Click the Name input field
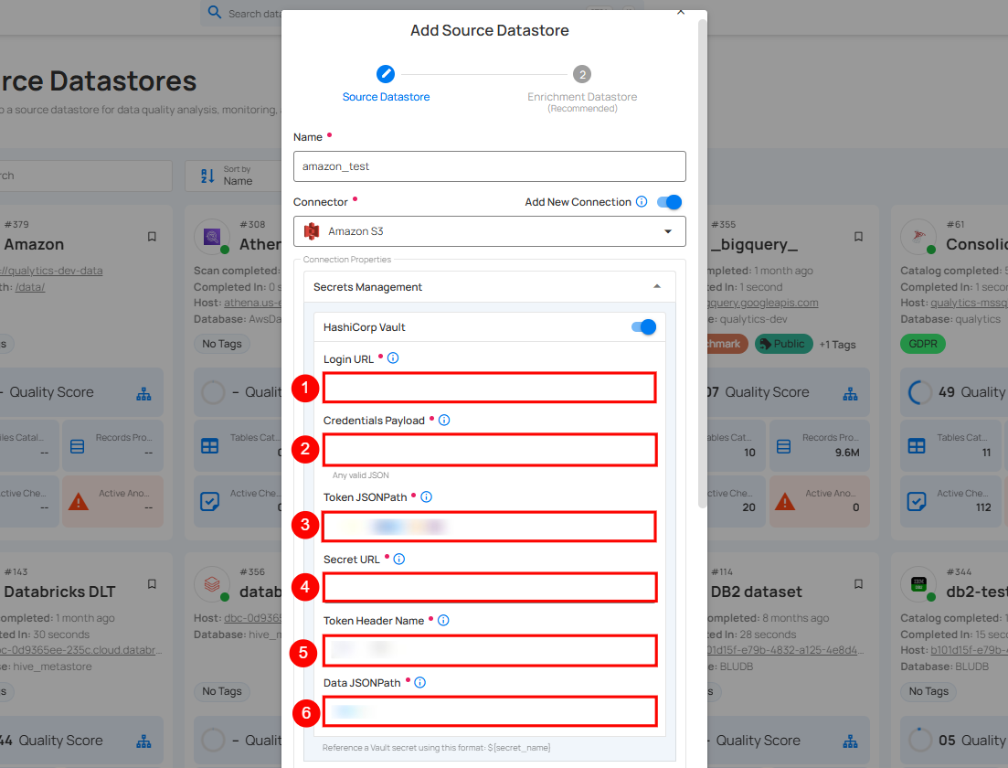Screen dimensions: 1008x768 (x=489, y=166)
